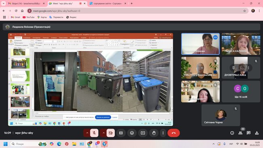Click the red leave call button

click(174, 133)
